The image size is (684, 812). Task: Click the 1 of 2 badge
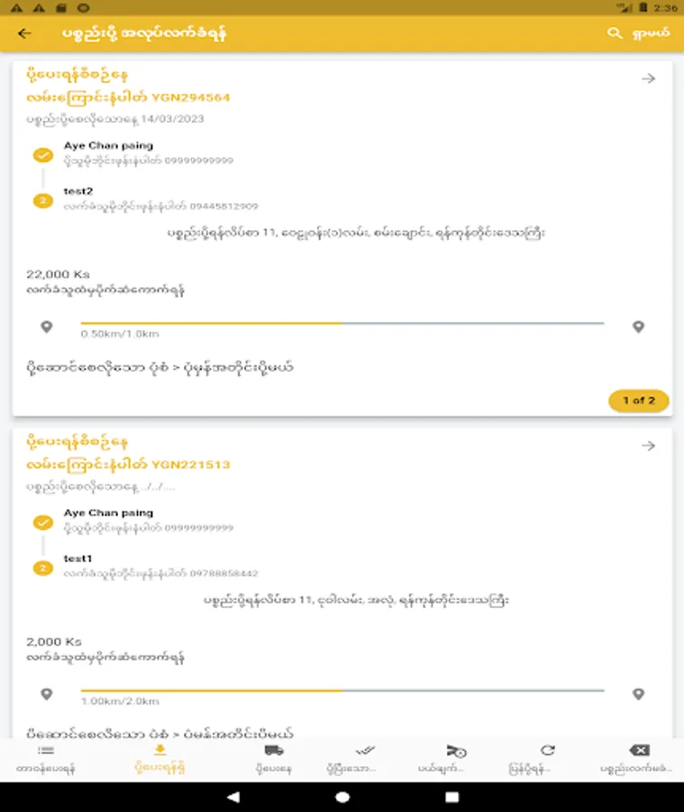(x=638, y=400)
